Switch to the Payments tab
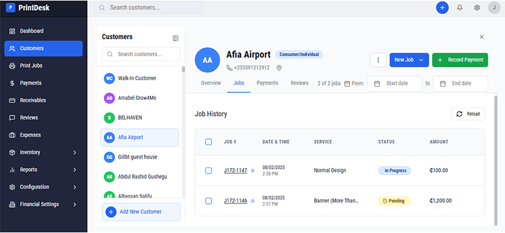This screenshot has height=233, width=505. [267, 83]
